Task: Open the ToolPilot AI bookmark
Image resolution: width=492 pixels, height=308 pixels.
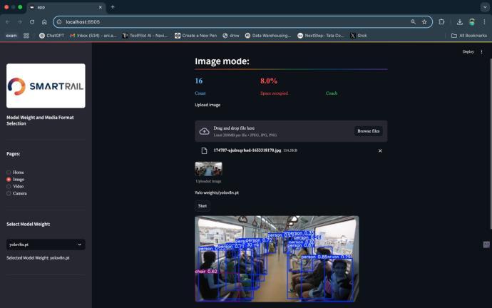Action: tap(145, 36)
